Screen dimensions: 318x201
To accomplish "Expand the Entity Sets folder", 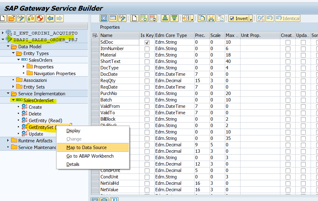I will [x=13, y=86].
